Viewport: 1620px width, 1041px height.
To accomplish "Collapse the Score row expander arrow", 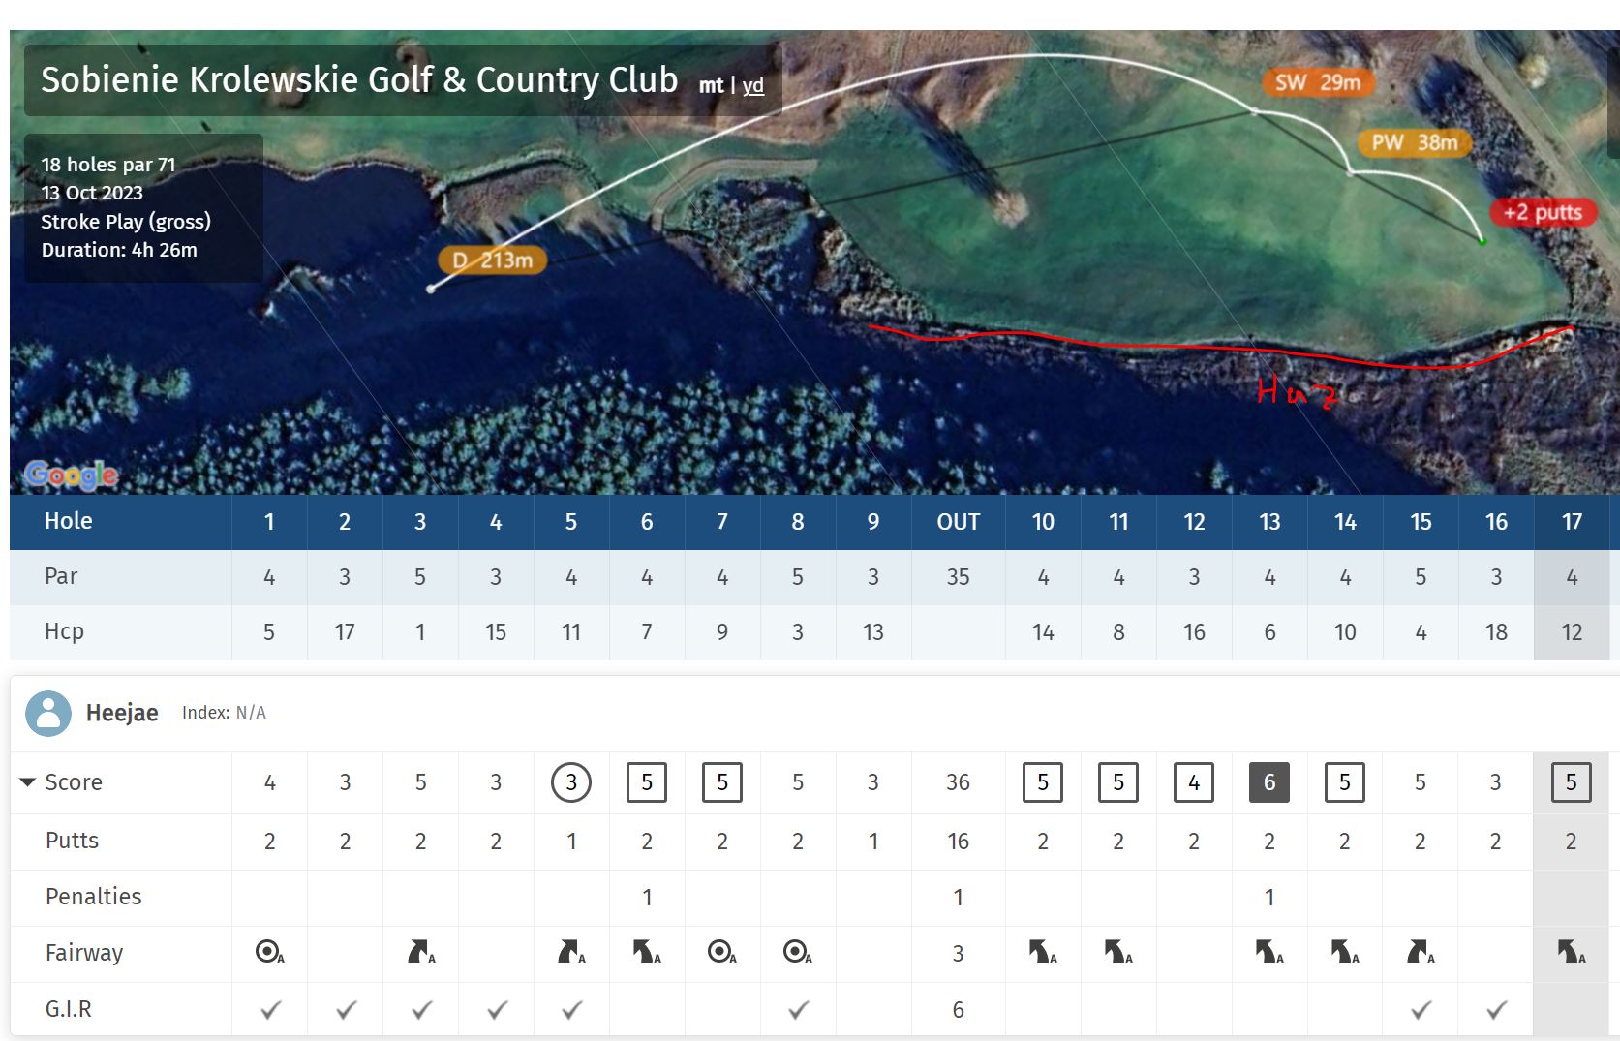I will (x=27, y=781).
